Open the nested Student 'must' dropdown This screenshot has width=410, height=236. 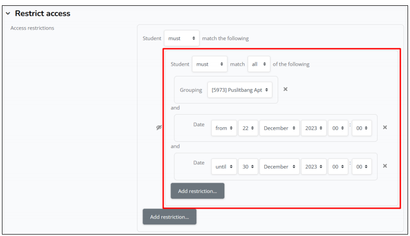click(209, 64)
